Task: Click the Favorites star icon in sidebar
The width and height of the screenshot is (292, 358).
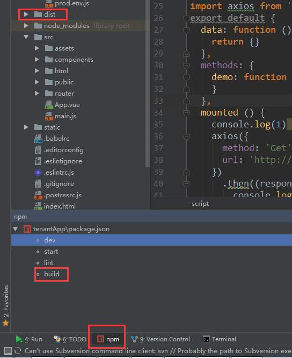Action: click(x=6, y=323)
